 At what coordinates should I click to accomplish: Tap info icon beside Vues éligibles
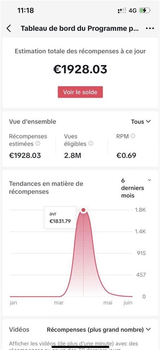click(90, 143)
